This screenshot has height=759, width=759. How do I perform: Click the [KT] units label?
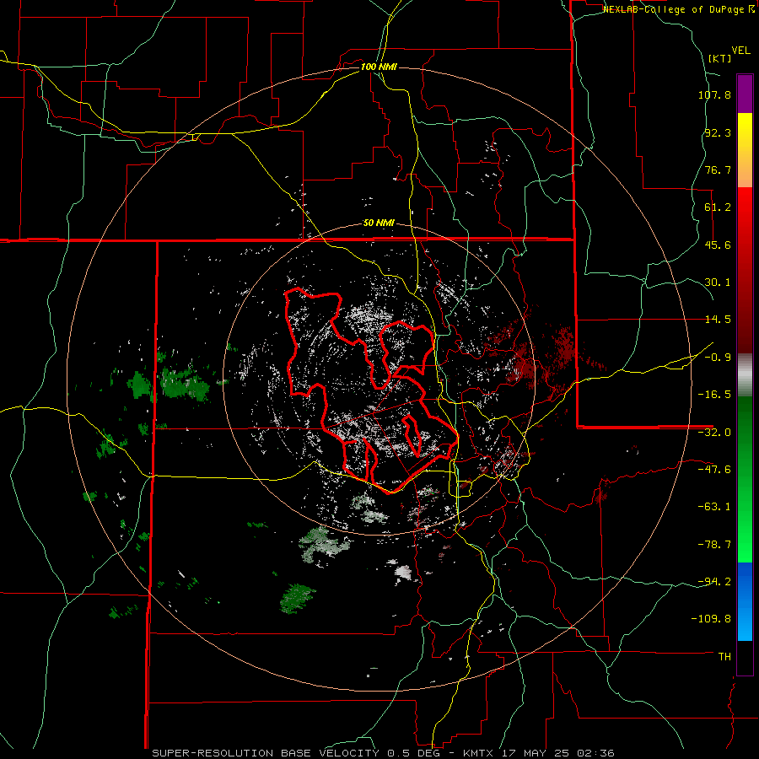click(720, 58)
